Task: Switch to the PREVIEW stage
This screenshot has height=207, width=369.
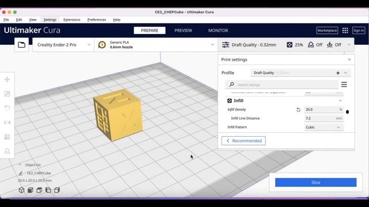Action: point(183,30)
